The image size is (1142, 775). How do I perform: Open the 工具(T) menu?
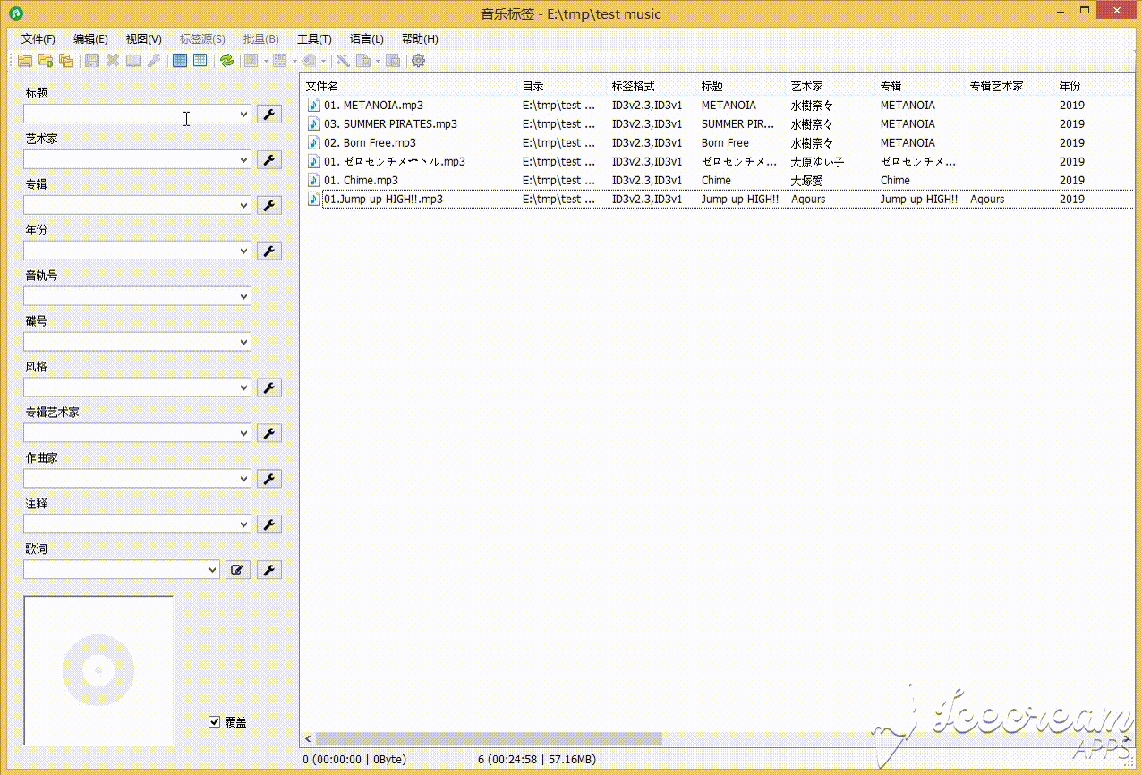coord(314,38)
